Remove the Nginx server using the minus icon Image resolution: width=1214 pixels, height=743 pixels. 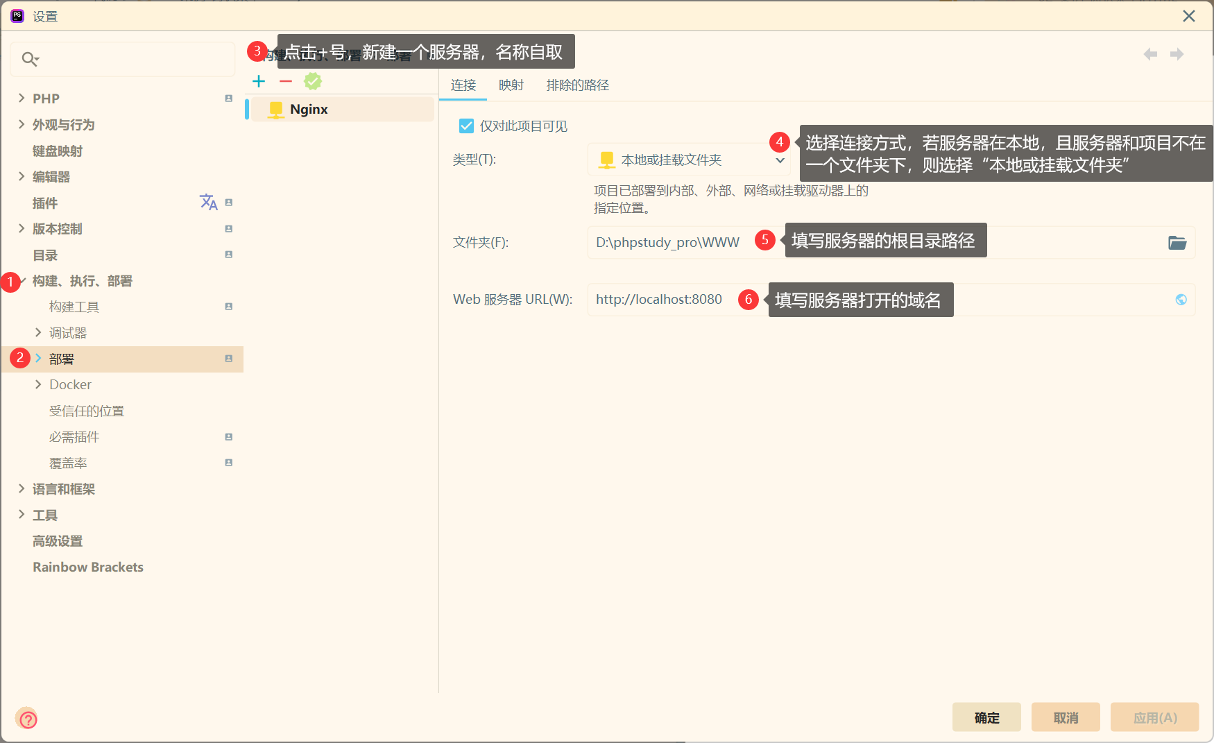pos(285,81)
